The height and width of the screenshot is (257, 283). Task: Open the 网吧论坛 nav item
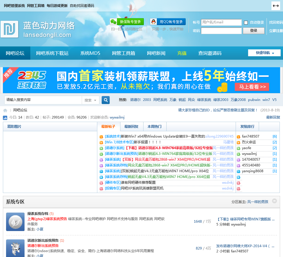pos(15,53)
